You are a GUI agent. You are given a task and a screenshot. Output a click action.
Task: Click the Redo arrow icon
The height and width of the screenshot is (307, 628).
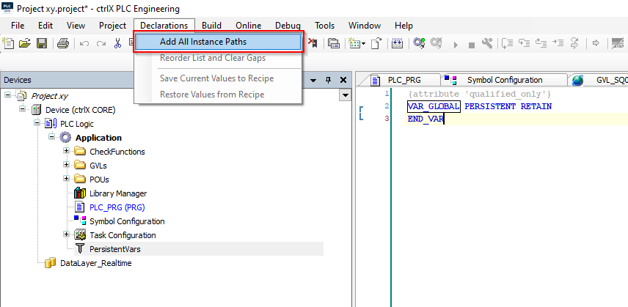[101, 43]
